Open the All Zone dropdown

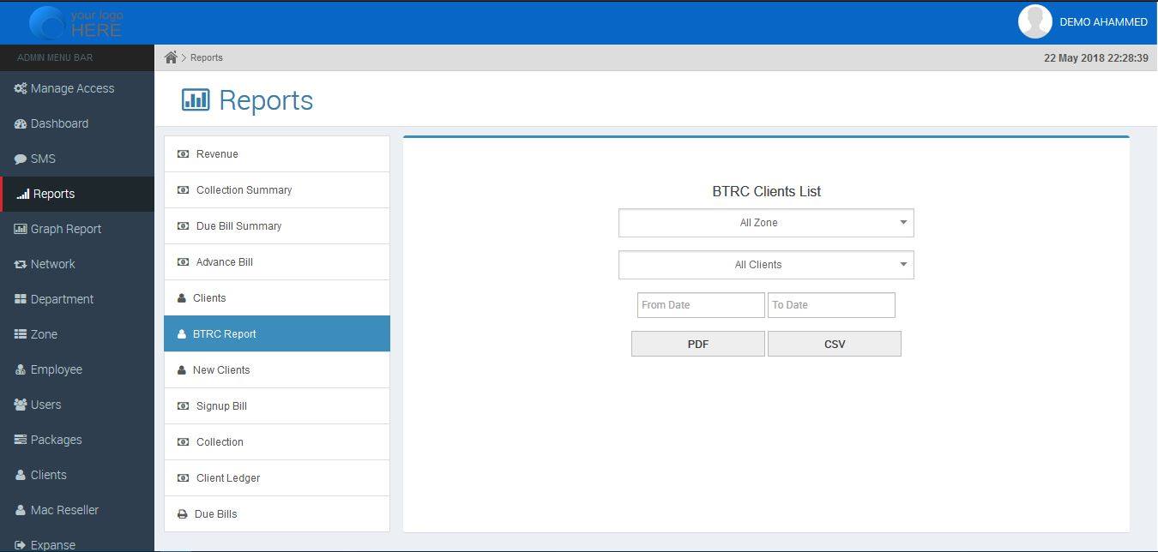coord(765,223)
